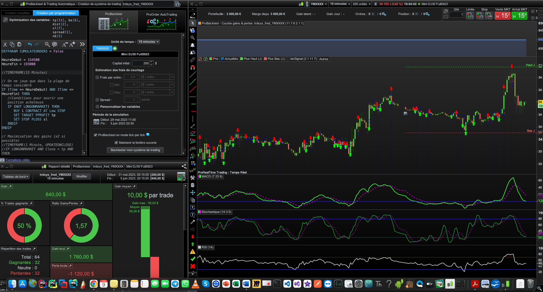Open the Unité de temps 15 minutes dropdown
543x292 pixels.
click(x=148, y=42)
